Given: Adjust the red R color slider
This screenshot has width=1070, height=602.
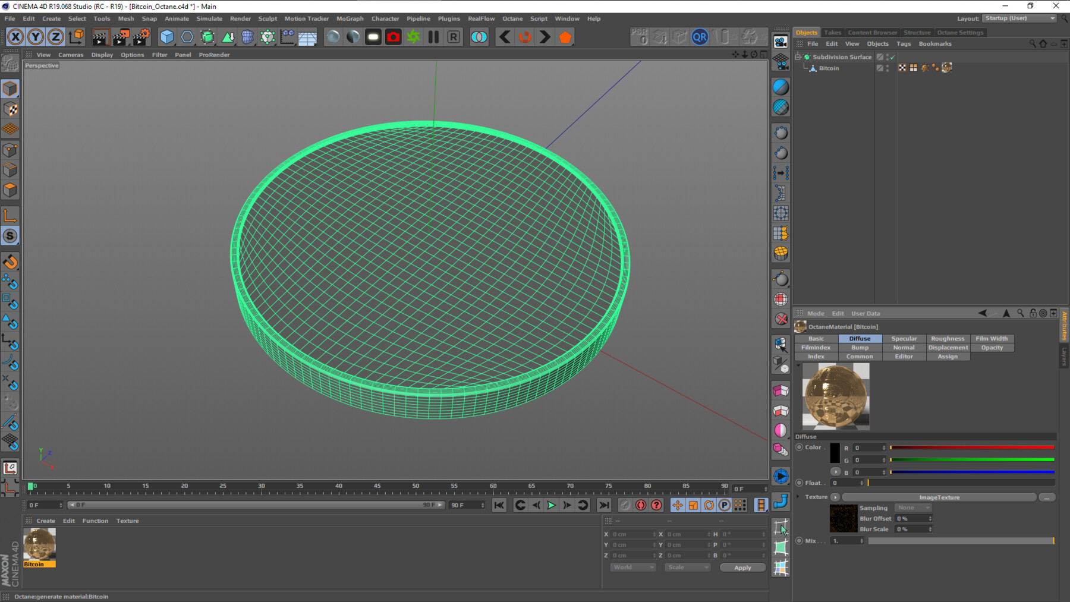Looking at the screenshot, I should [972, 447].
